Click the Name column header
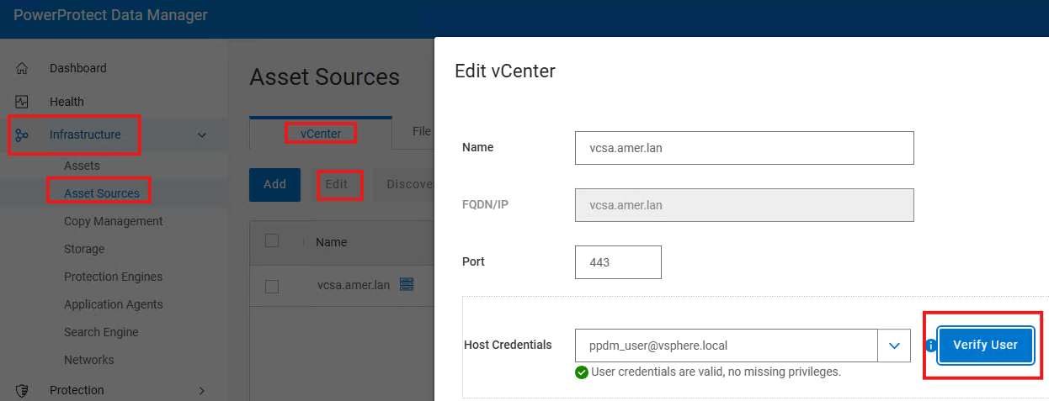Screen dimensions: 1049x401 [331, 242]
